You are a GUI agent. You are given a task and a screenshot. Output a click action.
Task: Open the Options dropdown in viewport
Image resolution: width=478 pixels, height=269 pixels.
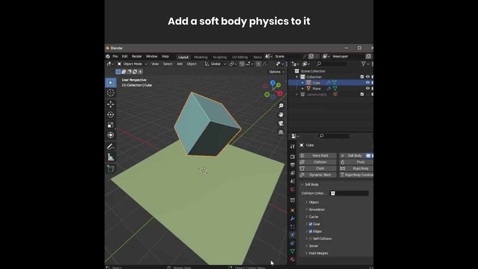[277, 72]
